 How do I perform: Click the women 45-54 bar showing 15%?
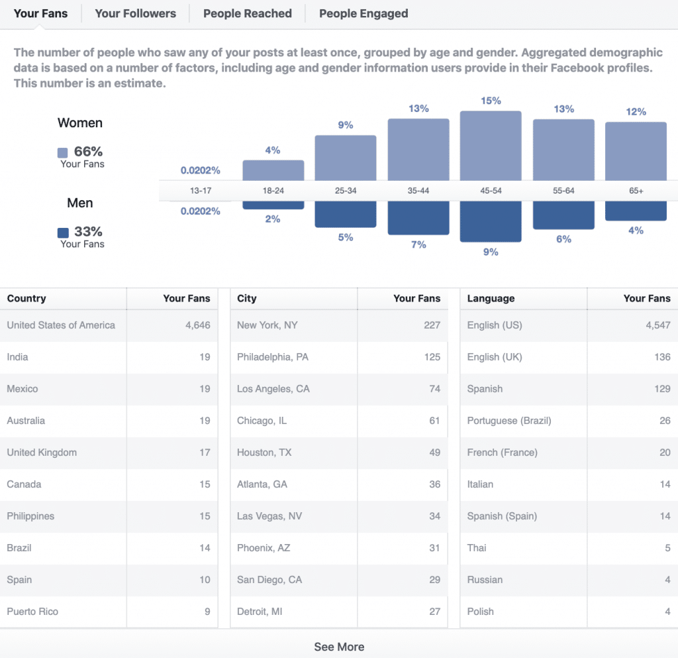pyautogui.click(x=491, y=146)
